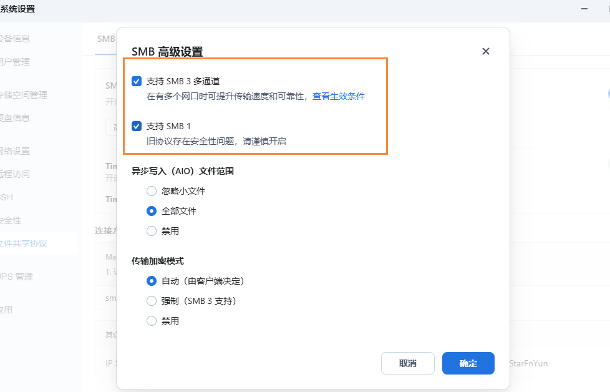Open 文件共享协议 in sidebar

pos(23,243)
